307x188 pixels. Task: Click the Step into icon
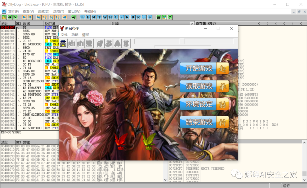pyautogui.click(x=39, y=17)
